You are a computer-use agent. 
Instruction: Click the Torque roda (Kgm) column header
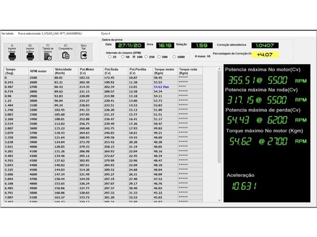tap(190, 71)
